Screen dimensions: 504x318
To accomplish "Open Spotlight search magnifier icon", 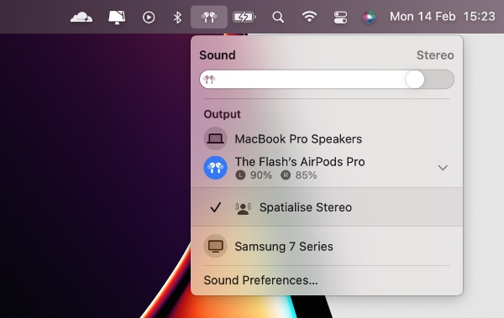I will coord(278,17).
